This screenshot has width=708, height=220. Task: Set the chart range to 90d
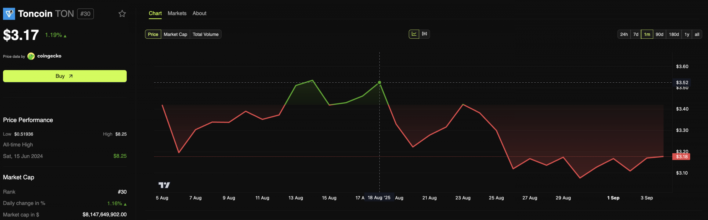pyautogui.click(x=659, y=34)
